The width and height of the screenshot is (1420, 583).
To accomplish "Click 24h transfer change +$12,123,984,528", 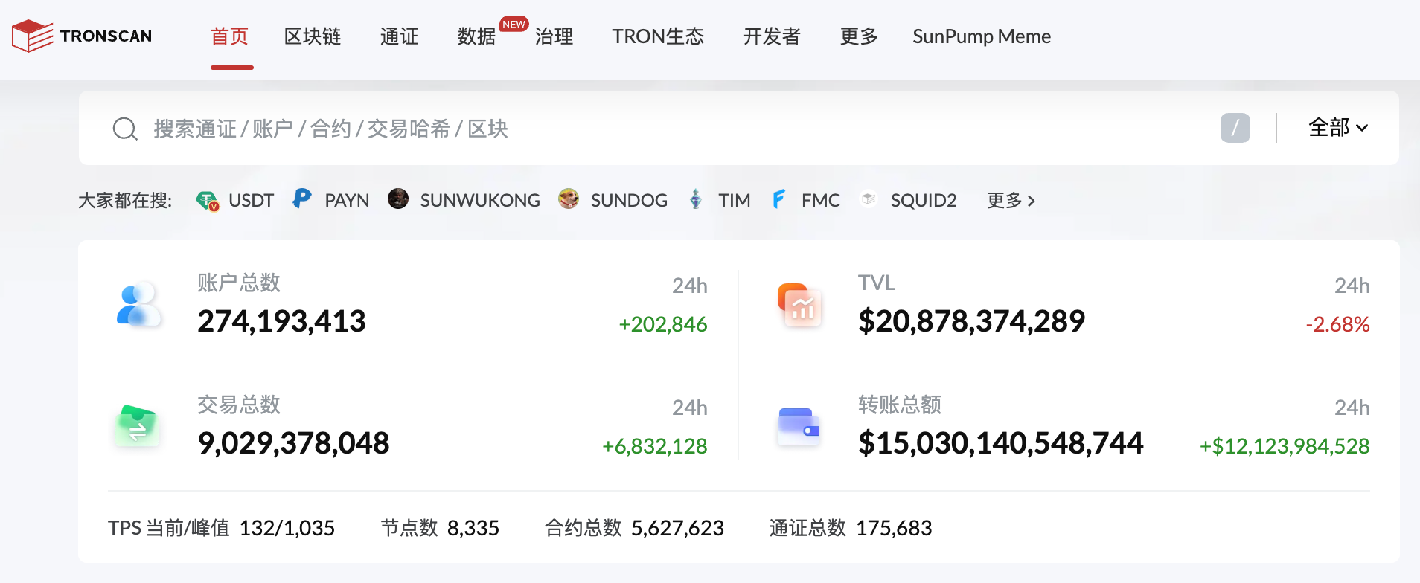I will point(1285,446).
